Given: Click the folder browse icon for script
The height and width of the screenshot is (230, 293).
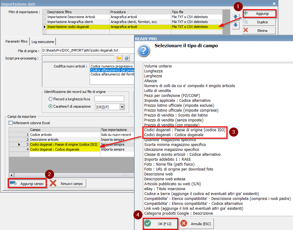Looking at the screenshot, I should 119,58.
